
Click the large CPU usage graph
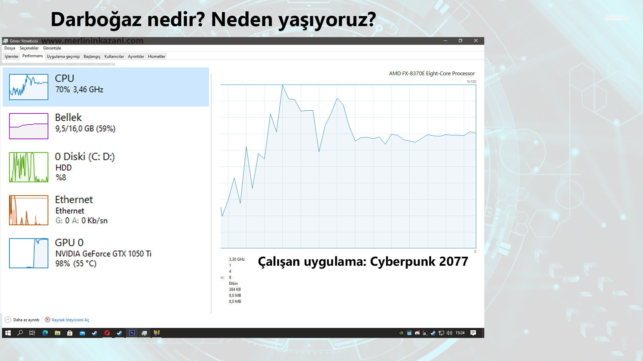[348, 166]
